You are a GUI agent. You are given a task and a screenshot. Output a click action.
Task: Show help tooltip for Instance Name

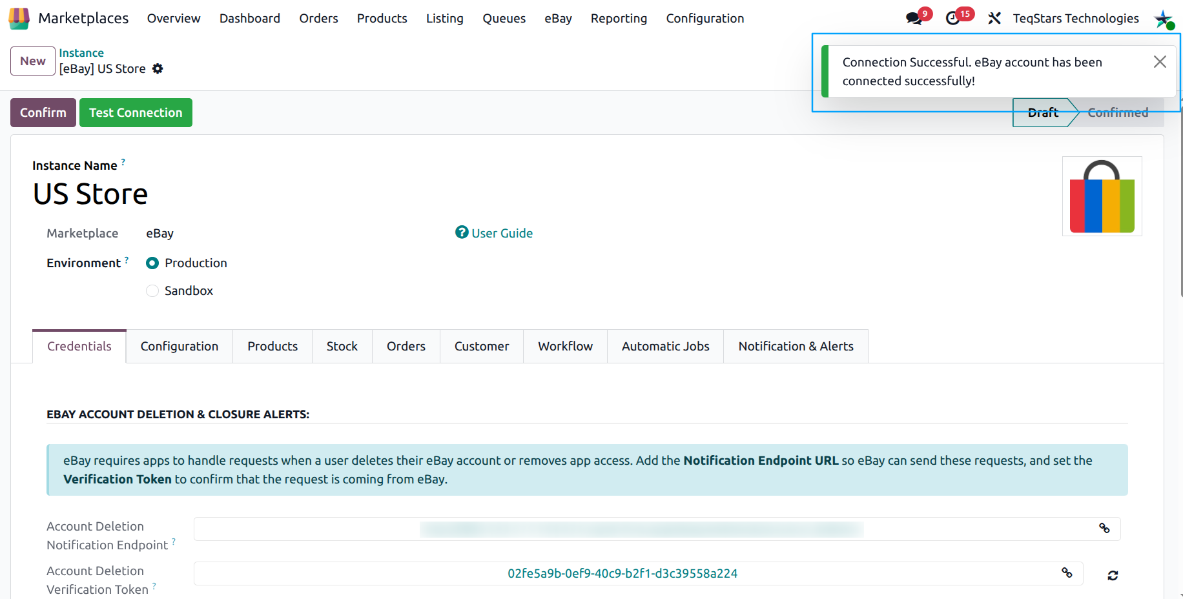point(123,161)
